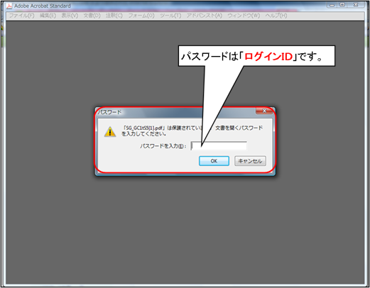Screen dimensions: 370x288
Task: Open the ツール(T) menu
Action: [170, 16]
